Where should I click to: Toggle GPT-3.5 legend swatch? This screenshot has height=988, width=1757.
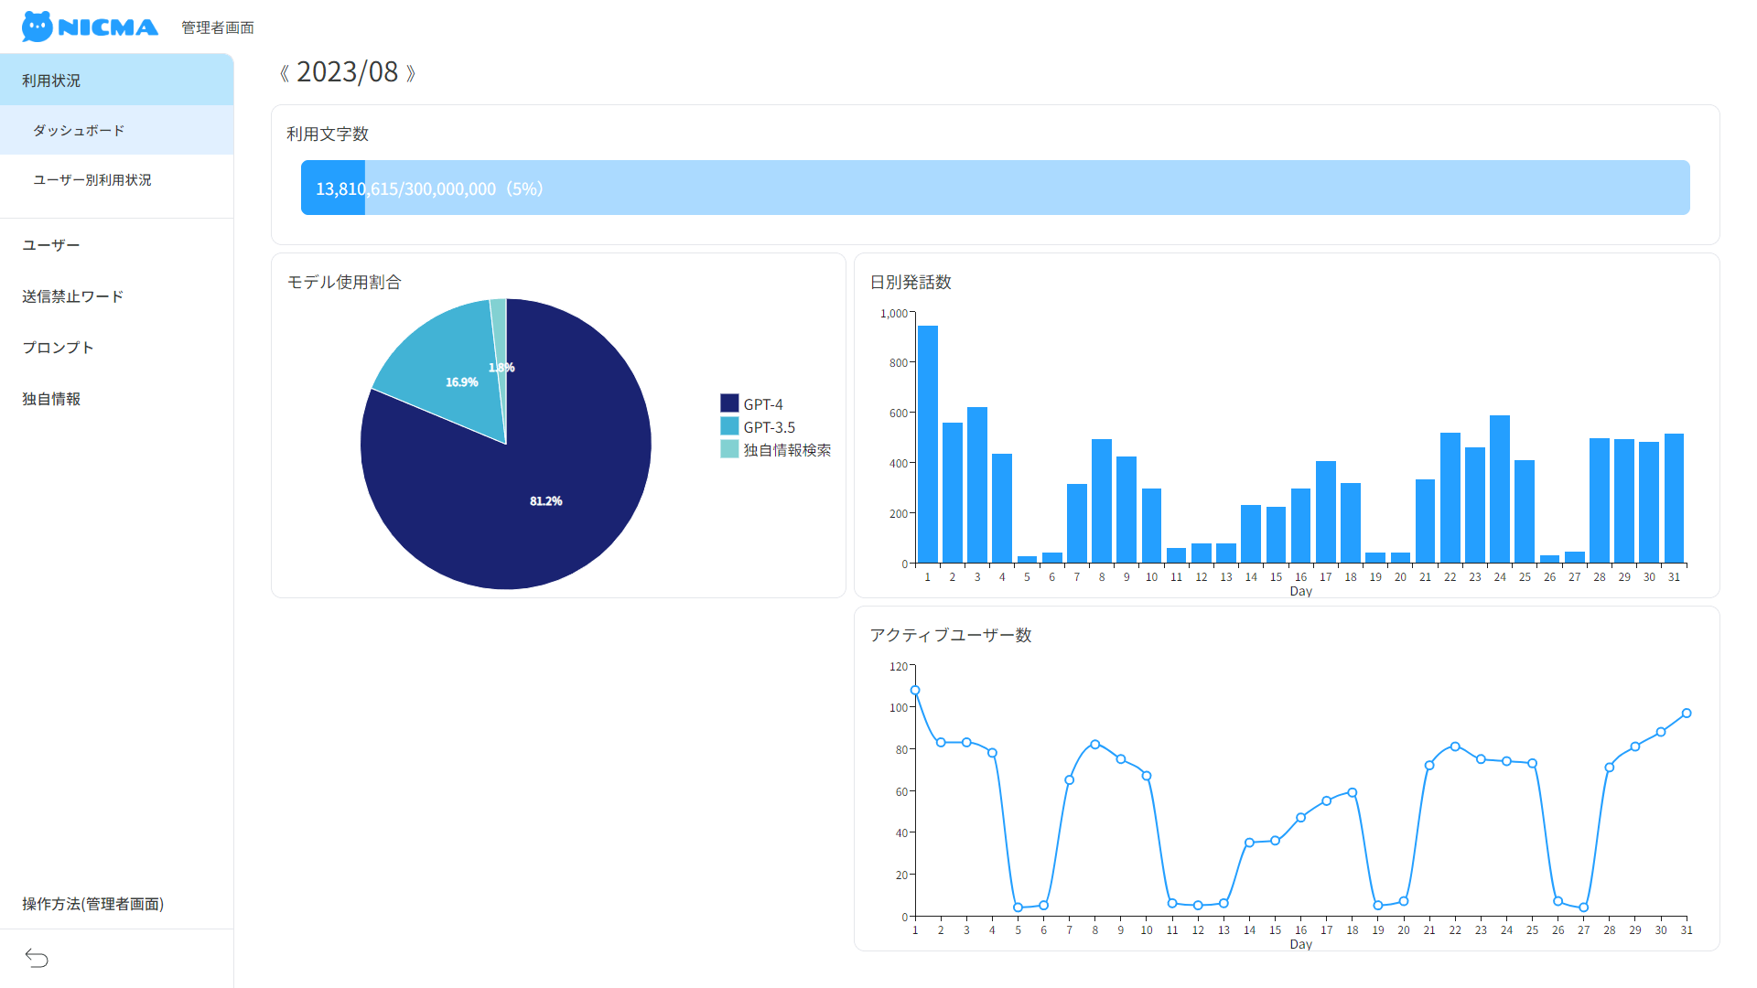pos(729,426)
